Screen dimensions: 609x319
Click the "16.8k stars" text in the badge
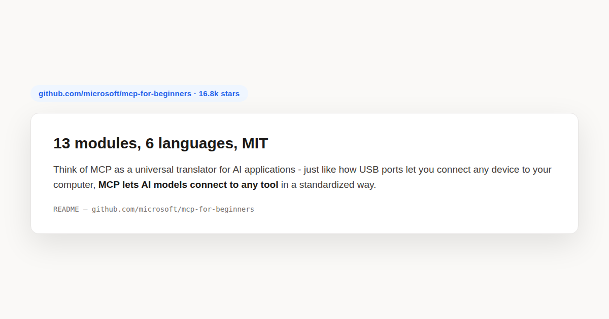click(219, 94)
